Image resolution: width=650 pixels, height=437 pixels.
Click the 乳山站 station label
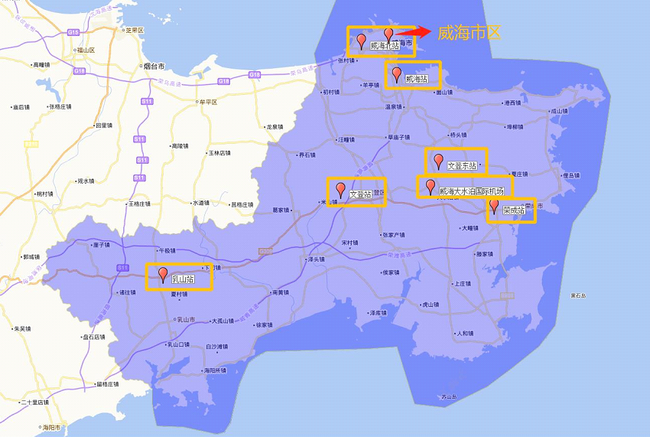tap(183, 279)
